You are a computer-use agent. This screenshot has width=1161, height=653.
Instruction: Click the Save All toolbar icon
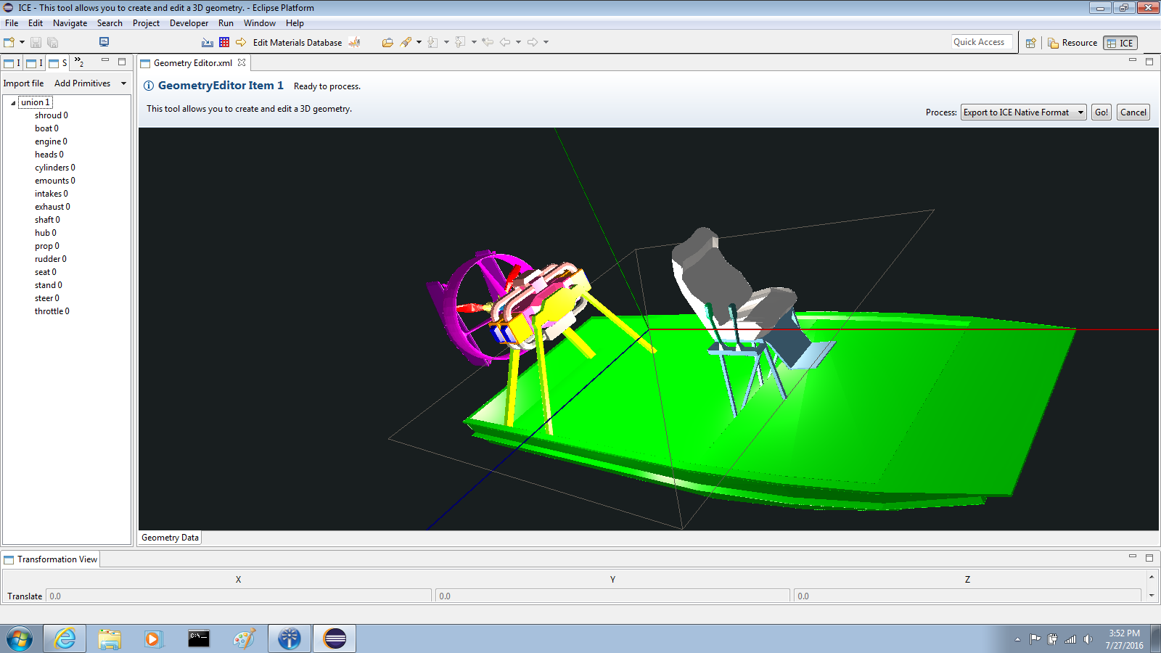click(x=52, y=42)
